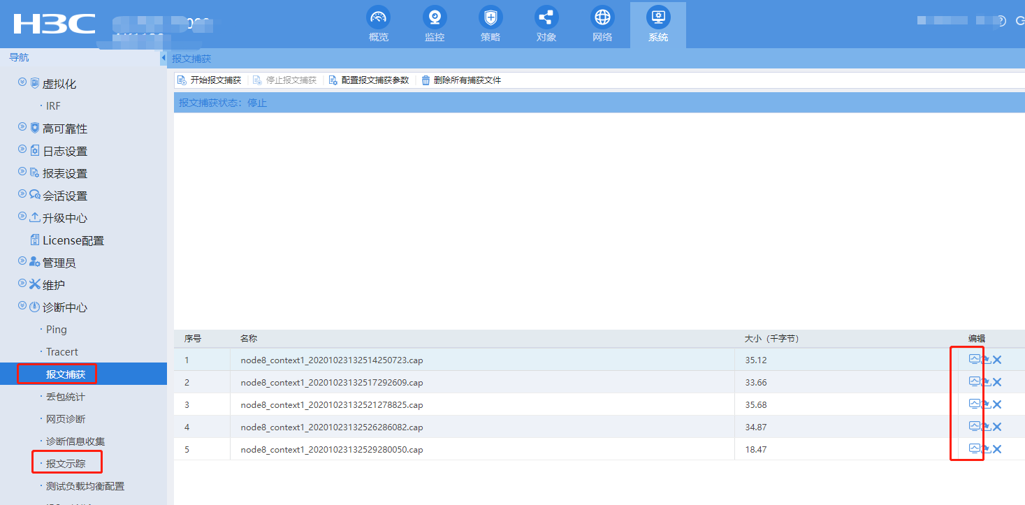The image size is (1025, 505).
Task: Export the capture file in row 4
Action: tap(986, 427)
